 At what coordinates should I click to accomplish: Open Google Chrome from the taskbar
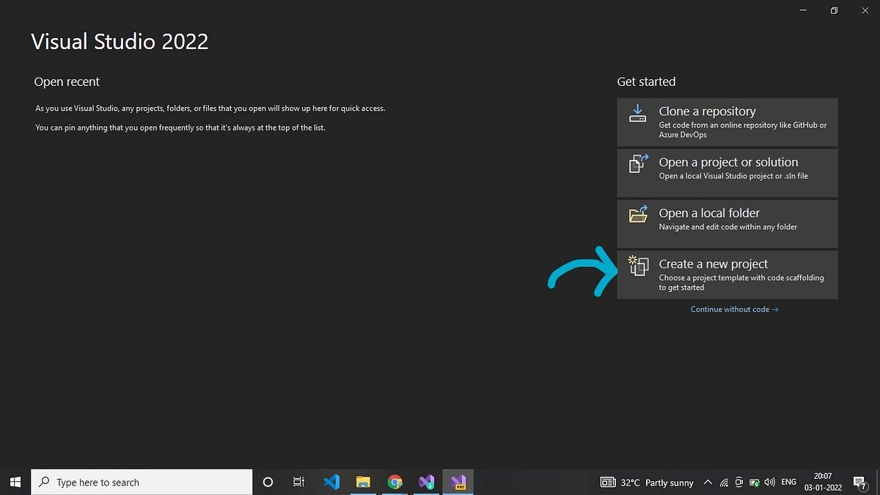tap(395, 482)
